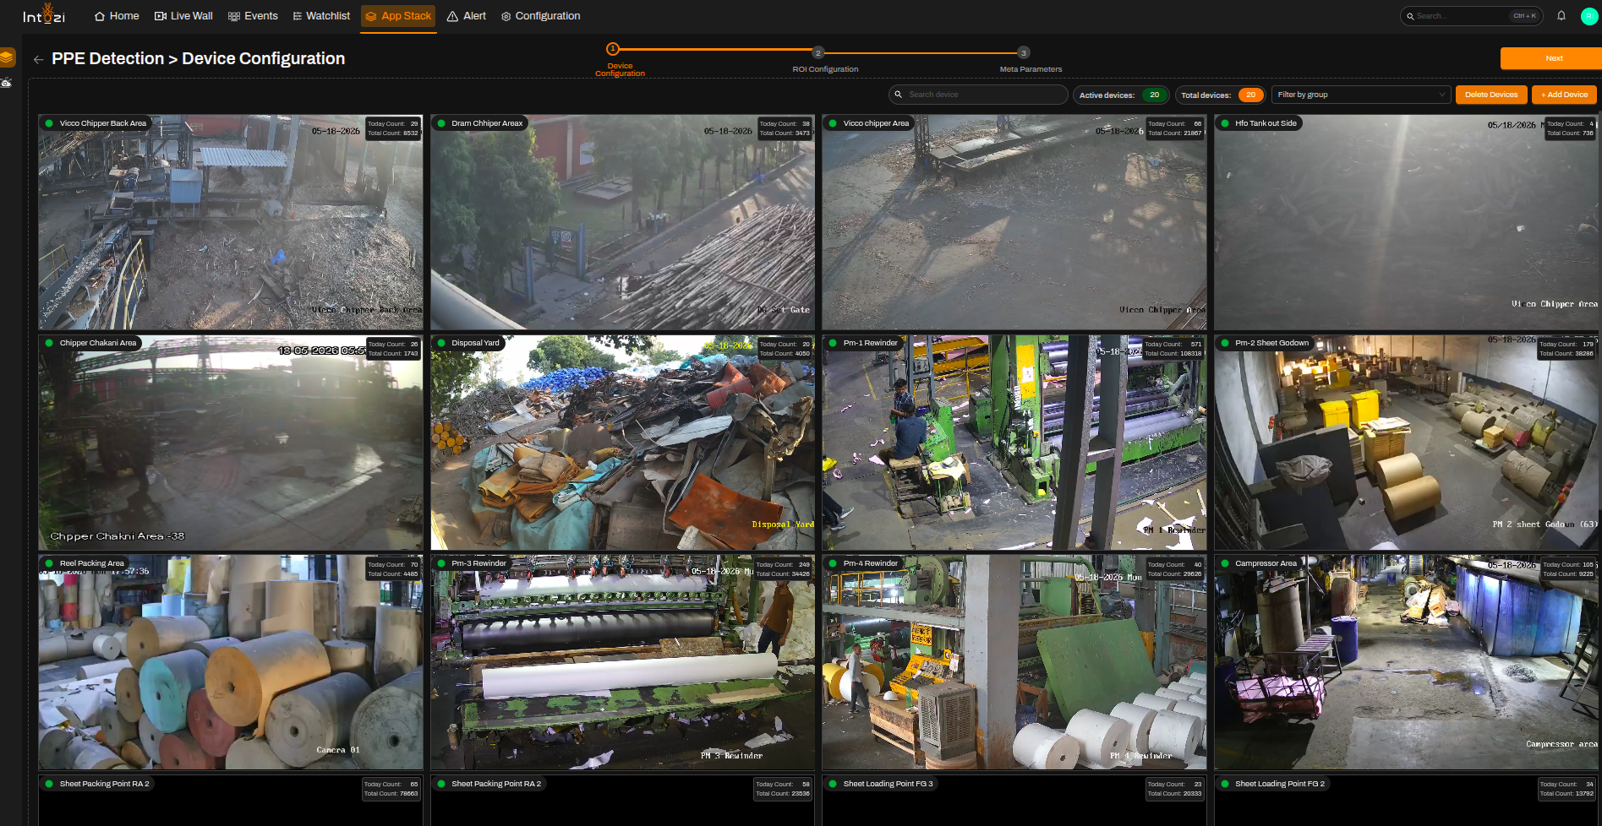The height and width of the screenshot is (826, 1602).
Task: Click the count box on Vicco Chipper Back Area
Action: click(x=392, y=128)
